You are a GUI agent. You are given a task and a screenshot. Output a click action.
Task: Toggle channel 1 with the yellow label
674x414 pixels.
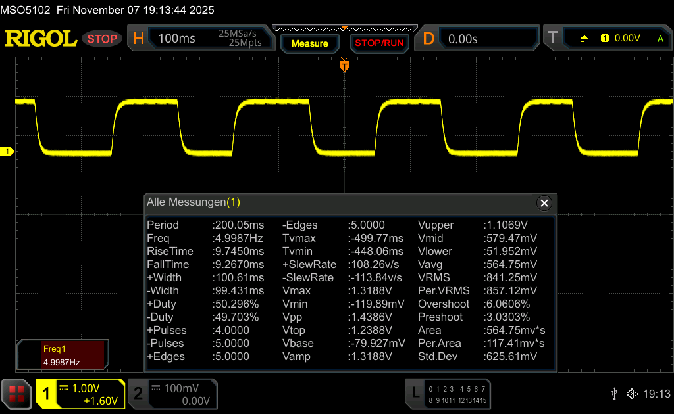47,394
